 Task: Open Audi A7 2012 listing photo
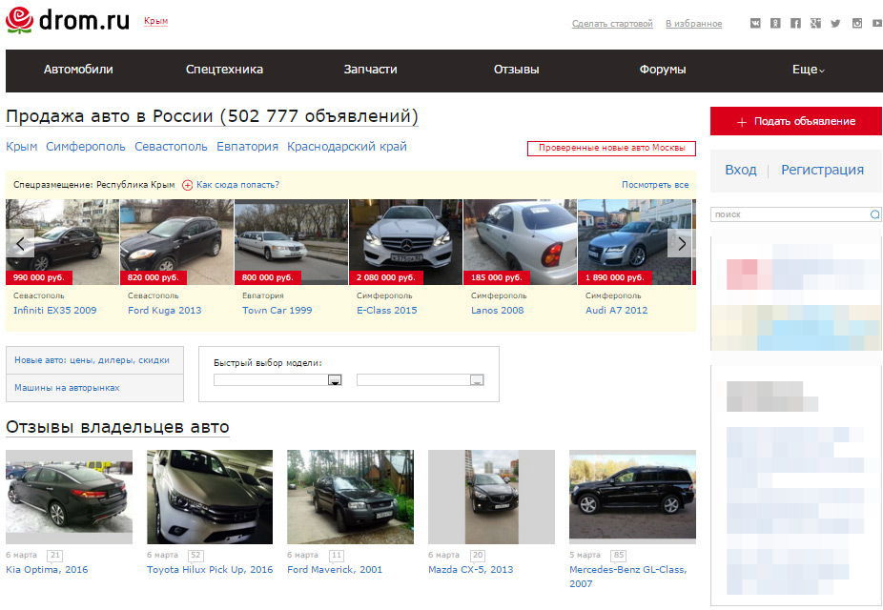635,242
